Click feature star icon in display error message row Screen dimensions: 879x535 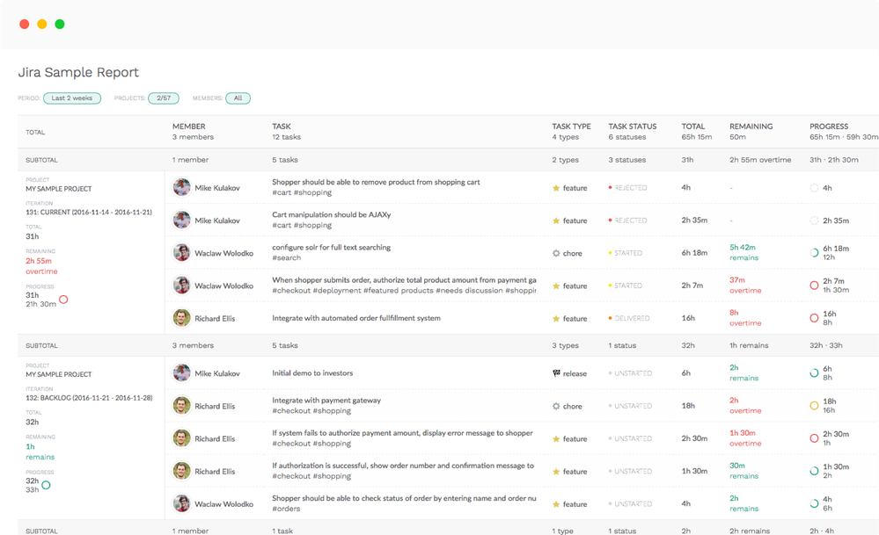coord(556,438)
